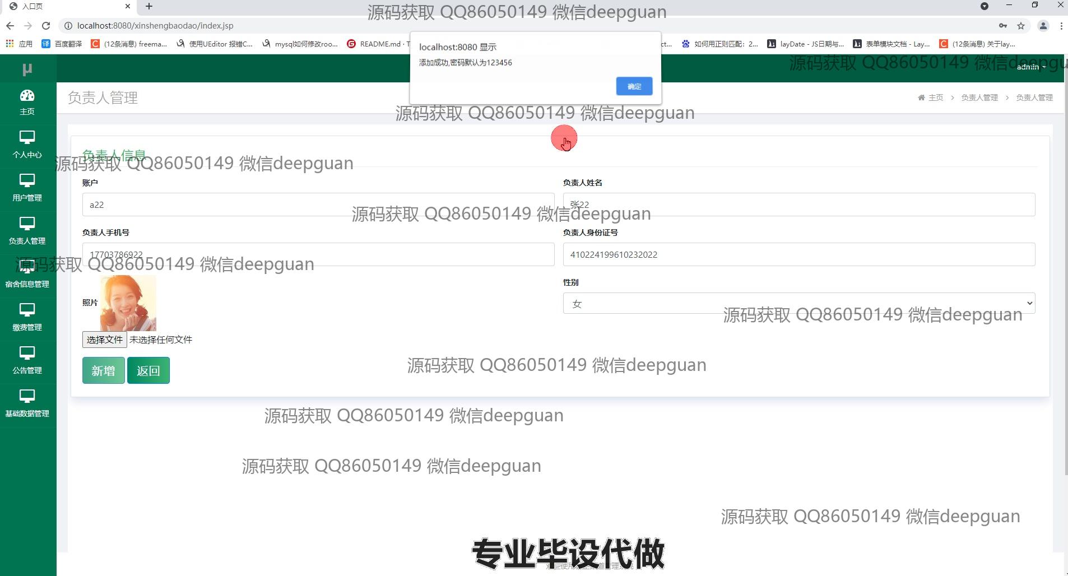Close the 入口页 browser tab

(x=128, y=6)
